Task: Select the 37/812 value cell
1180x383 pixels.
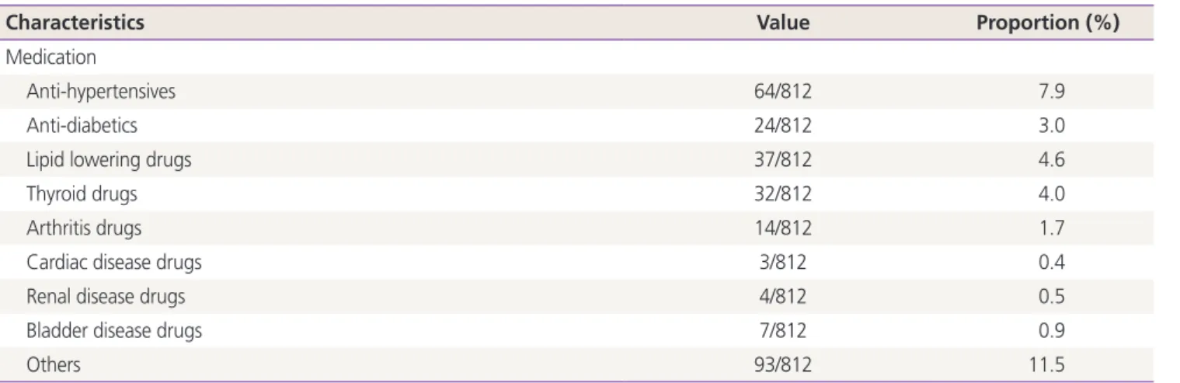Action: tap(784, 160)
